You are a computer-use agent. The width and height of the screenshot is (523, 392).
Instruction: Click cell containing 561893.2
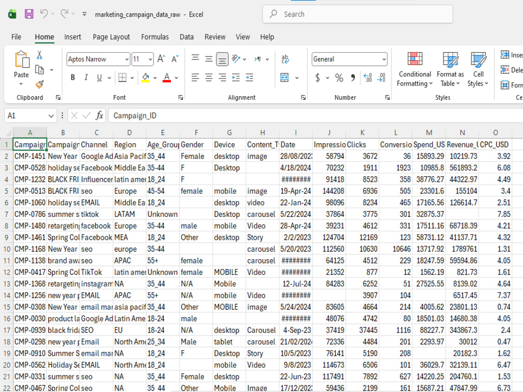462,168
